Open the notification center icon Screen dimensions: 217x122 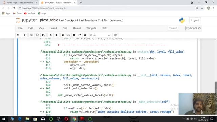click(212, 119)
